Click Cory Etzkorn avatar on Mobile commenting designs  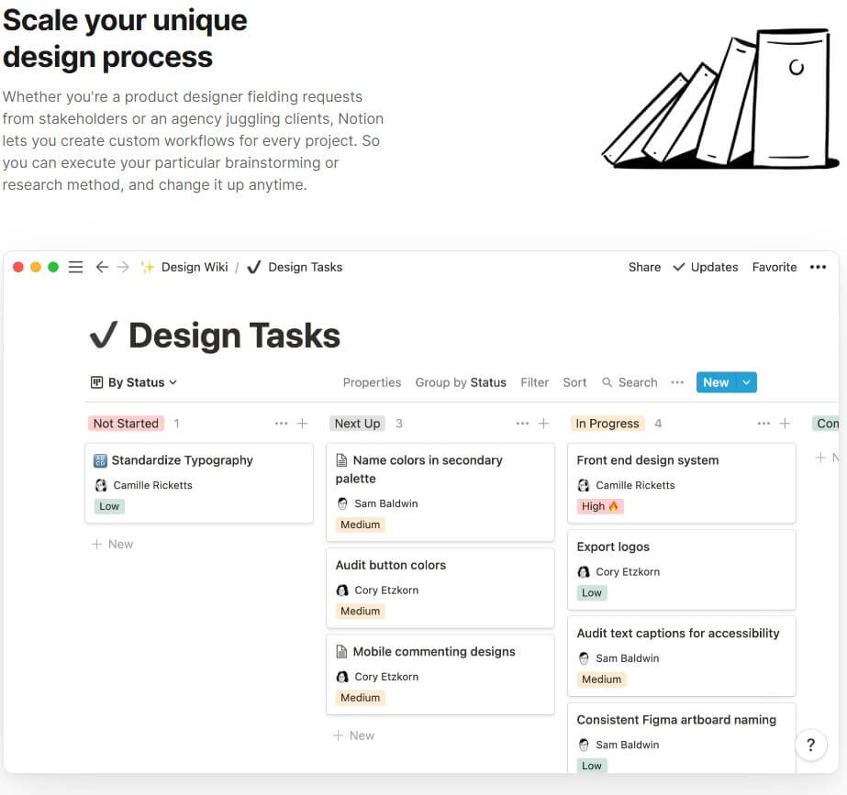(342, 677)
